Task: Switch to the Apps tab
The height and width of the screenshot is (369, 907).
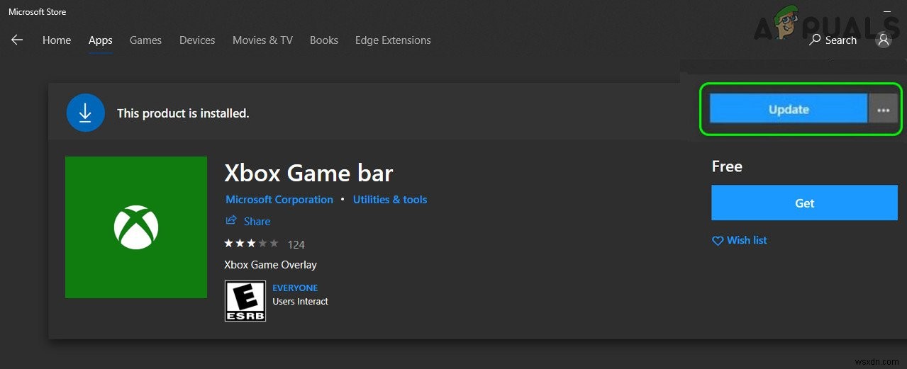Action: 100,40
